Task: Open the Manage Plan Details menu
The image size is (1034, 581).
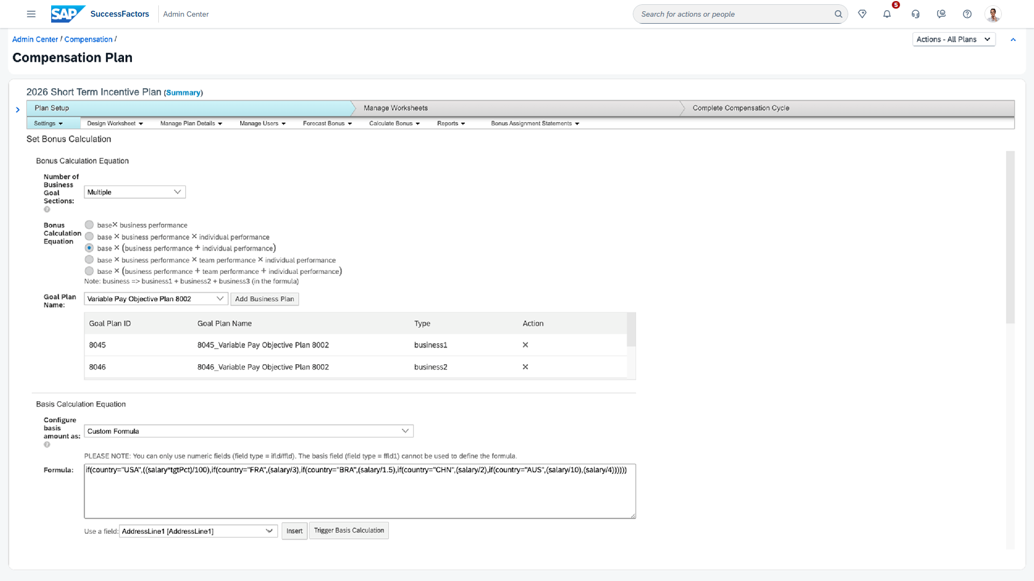Action: tap(191, 124)
